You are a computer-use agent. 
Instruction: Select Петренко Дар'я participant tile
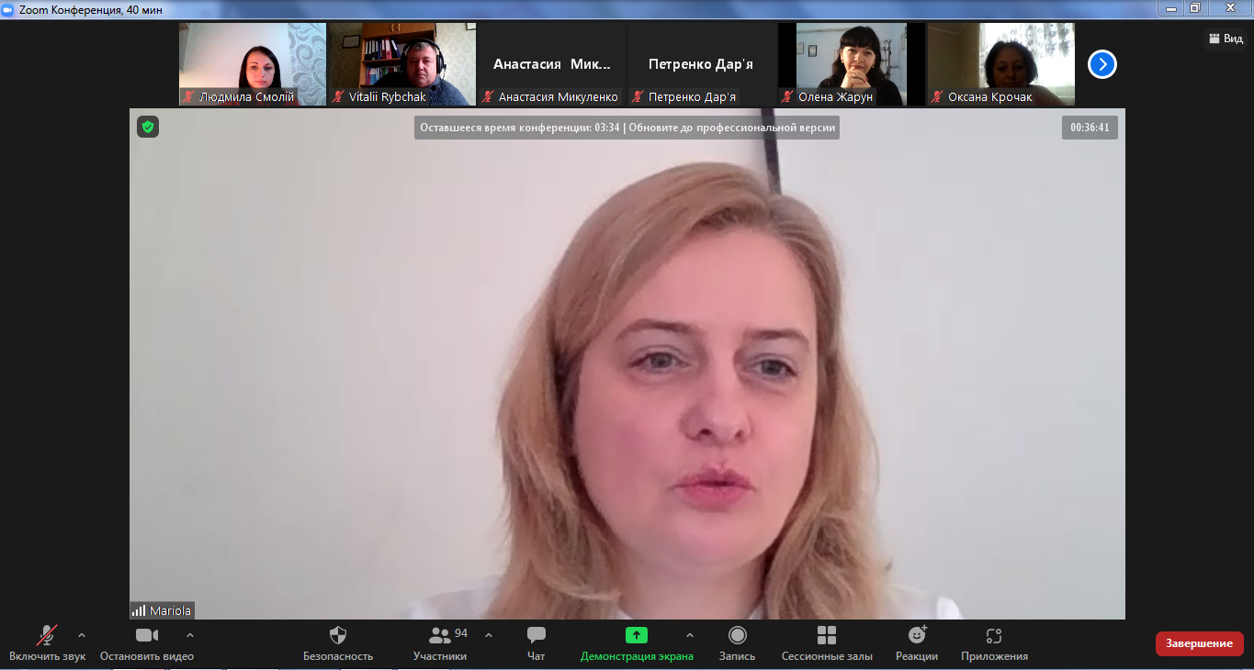(x=701, y=64)
